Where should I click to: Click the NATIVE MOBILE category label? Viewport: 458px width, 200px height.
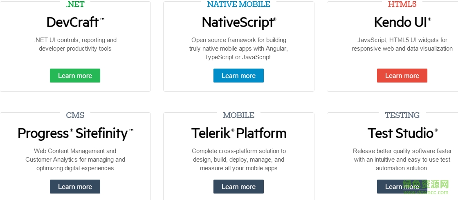click(238, 4)
